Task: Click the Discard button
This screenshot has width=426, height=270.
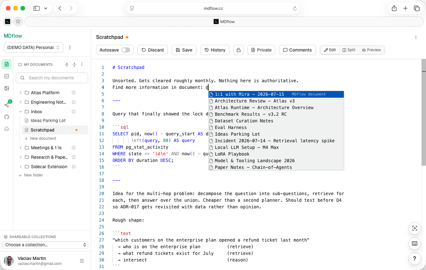Action: coord(153,50)
